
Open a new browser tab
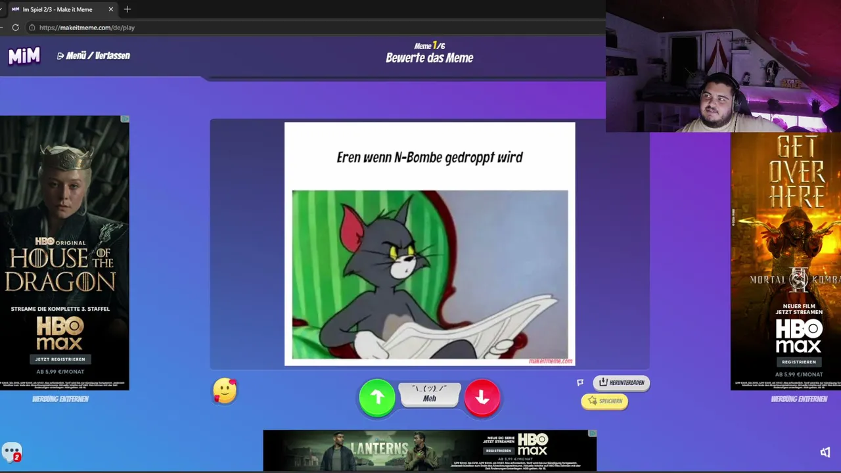(x=127, y=9)
